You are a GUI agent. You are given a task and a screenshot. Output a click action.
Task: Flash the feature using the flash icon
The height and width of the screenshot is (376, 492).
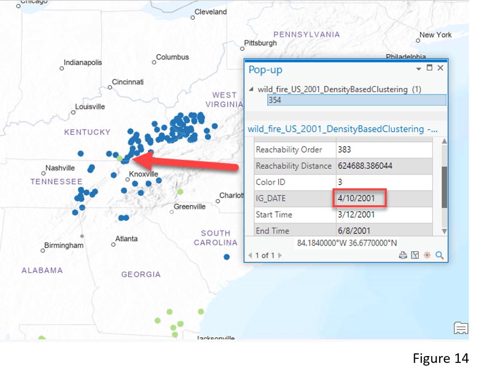pos(427,255)
